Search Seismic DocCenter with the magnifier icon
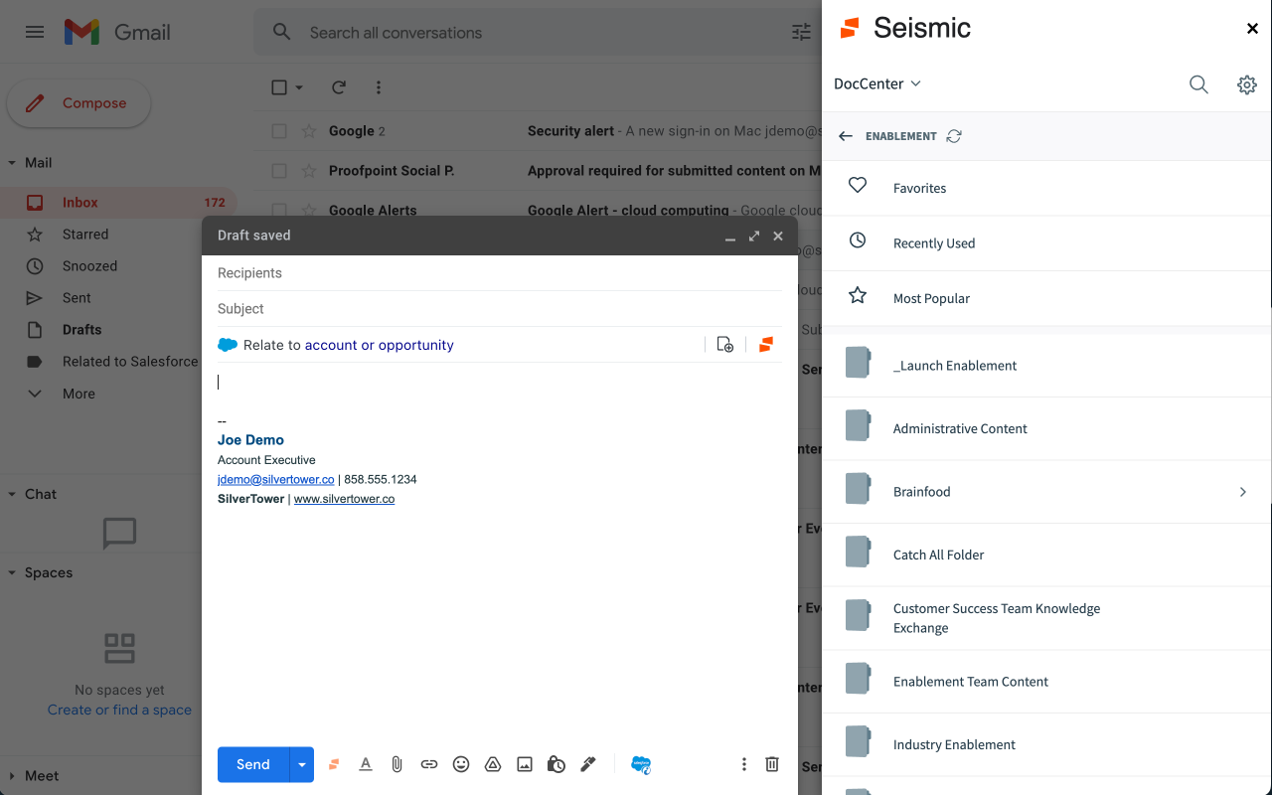Image resolution: width=1272 pixels, height=795 pixels. pos(1198,84)
